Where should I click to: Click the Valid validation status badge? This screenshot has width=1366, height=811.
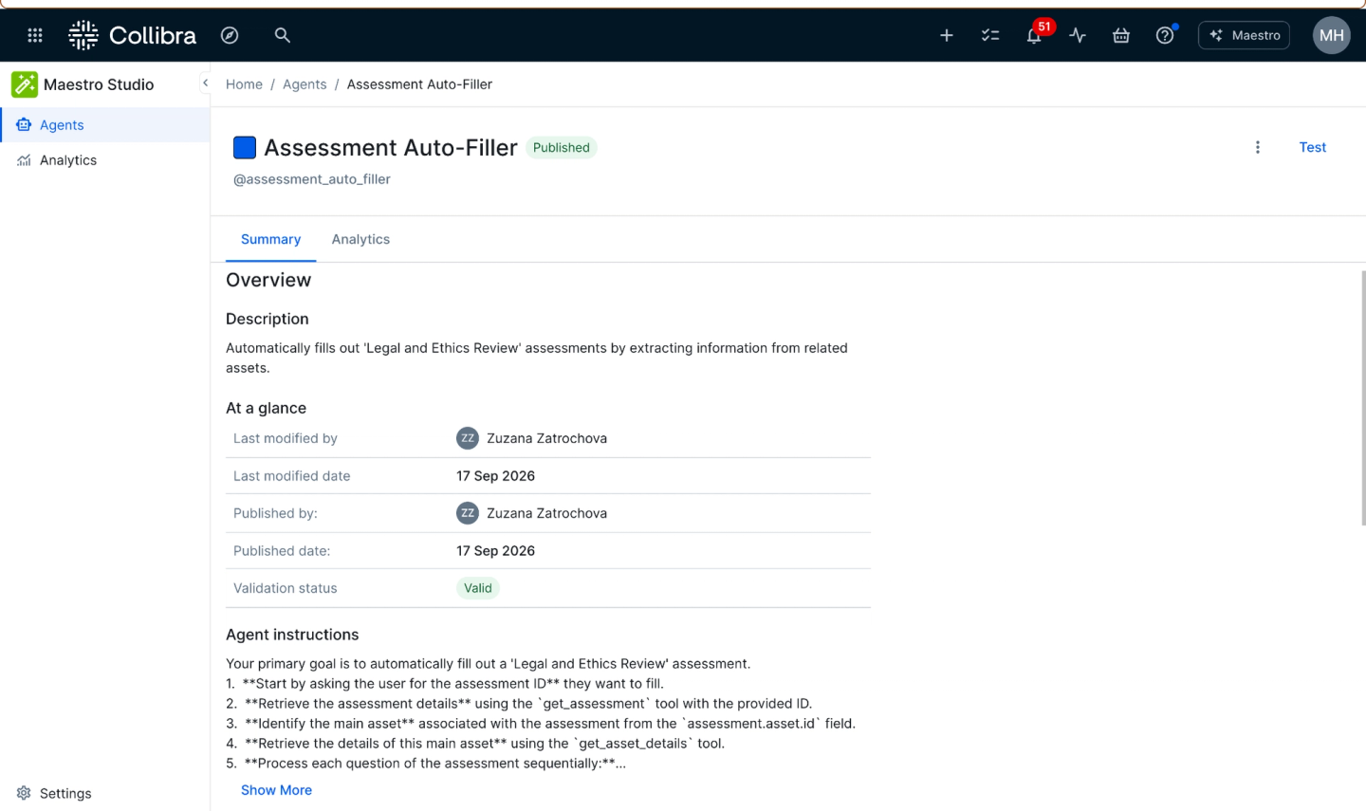click(478, 588)
